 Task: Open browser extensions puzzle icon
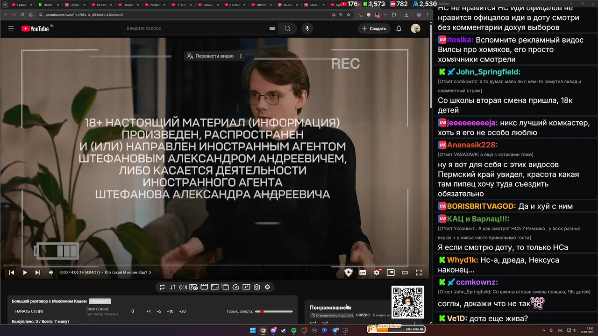point(394,14)
